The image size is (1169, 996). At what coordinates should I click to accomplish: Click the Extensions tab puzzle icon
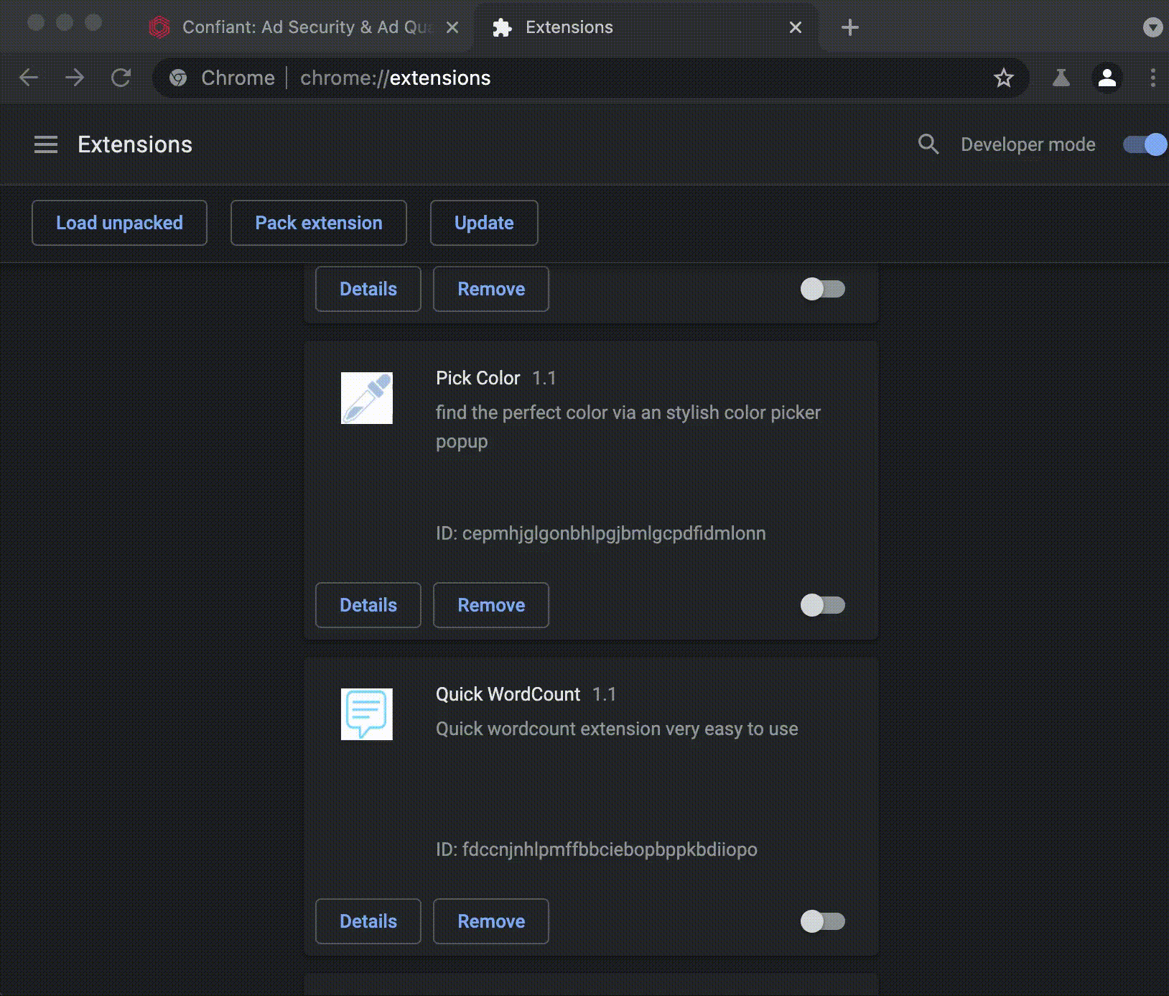pos(502,27)
